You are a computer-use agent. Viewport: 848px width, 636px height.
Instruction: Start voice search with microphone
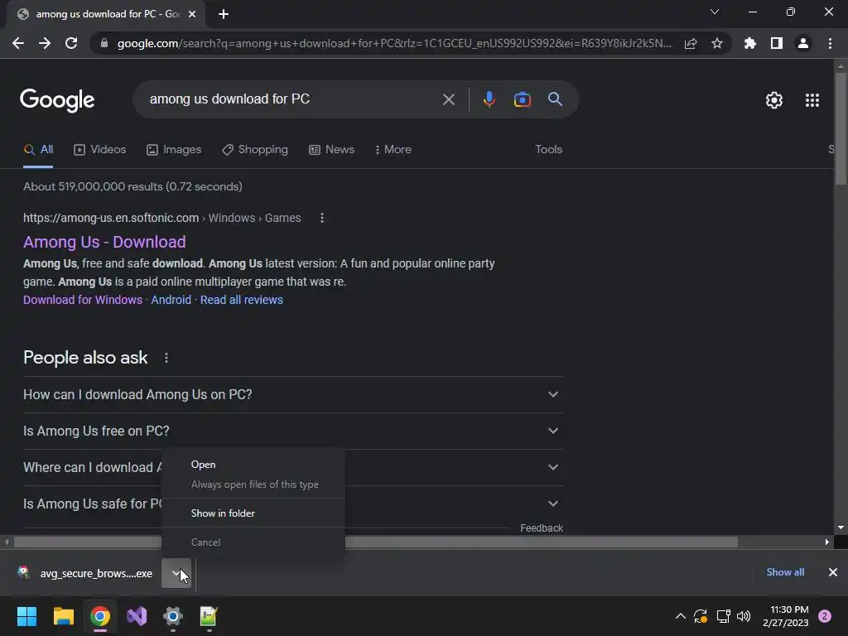(489, 99)
